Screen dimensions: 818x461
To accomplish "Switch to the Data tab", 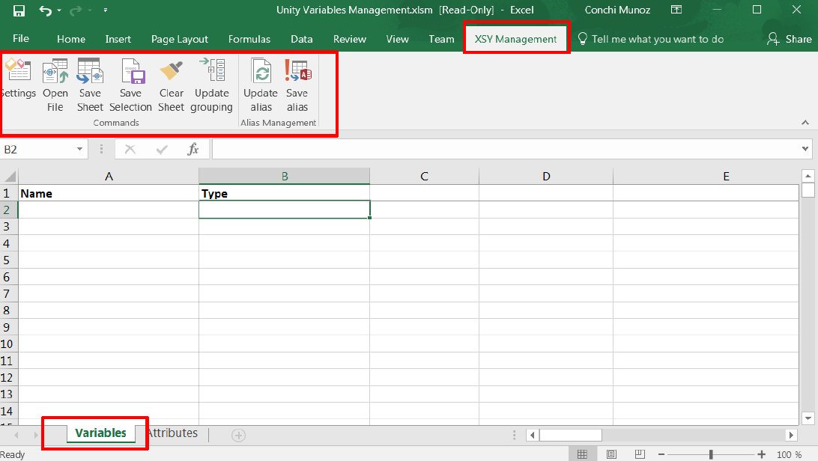I will tap(302, 39).
